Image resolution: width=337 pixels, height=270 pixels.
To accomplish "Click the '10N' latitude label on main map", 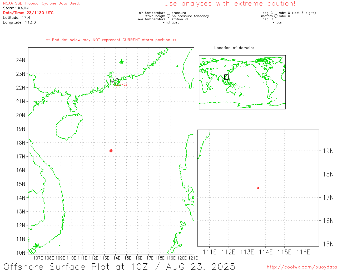I will point(21,253).
